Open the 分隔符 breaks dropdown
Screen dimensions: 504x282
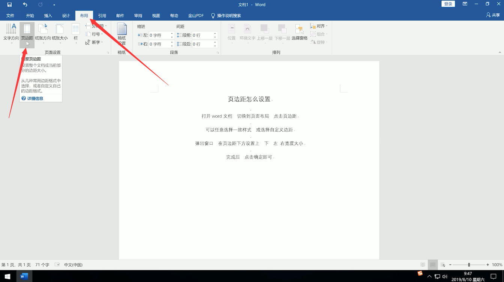[96, 26]
